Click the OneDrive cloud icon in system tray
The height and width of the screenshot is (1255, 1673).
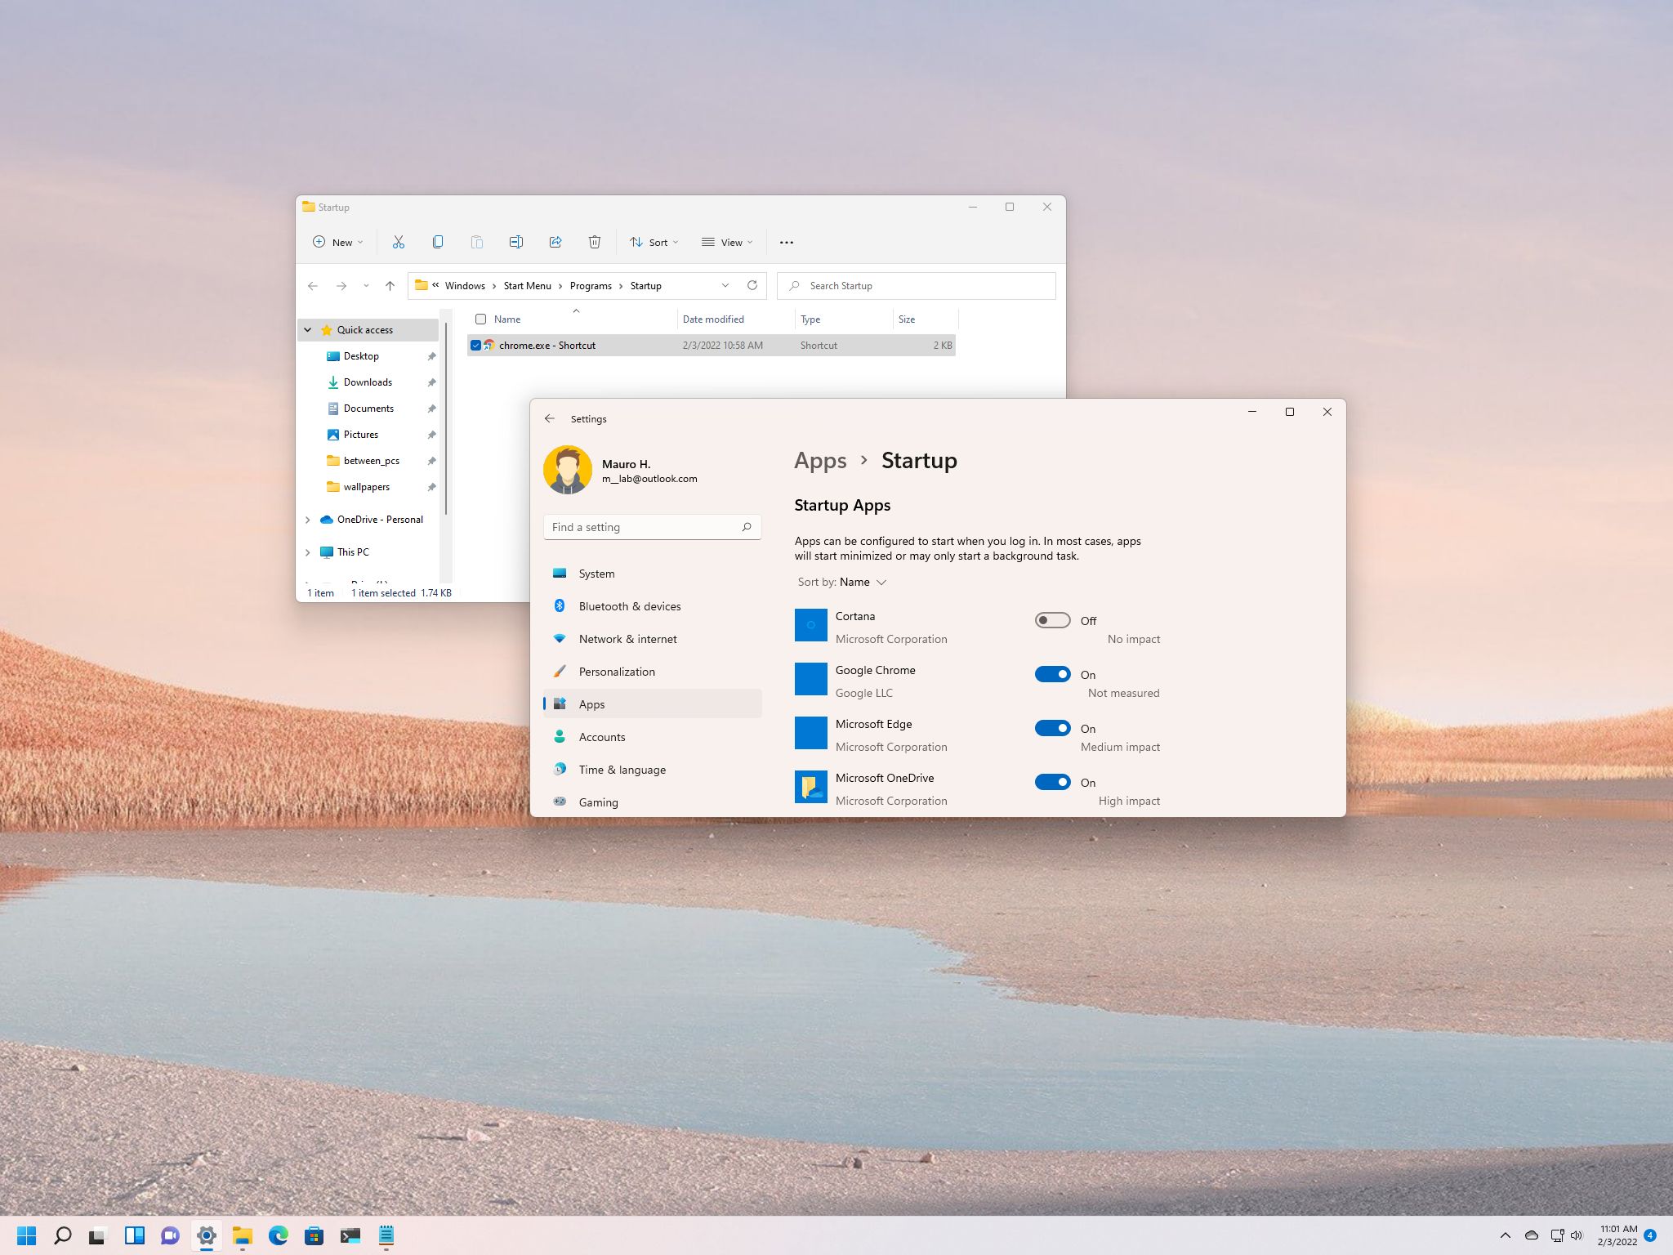click(1532, 1235)
